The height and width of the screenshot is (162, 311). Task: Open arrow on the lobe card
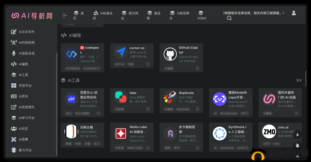tap(148, 109)
